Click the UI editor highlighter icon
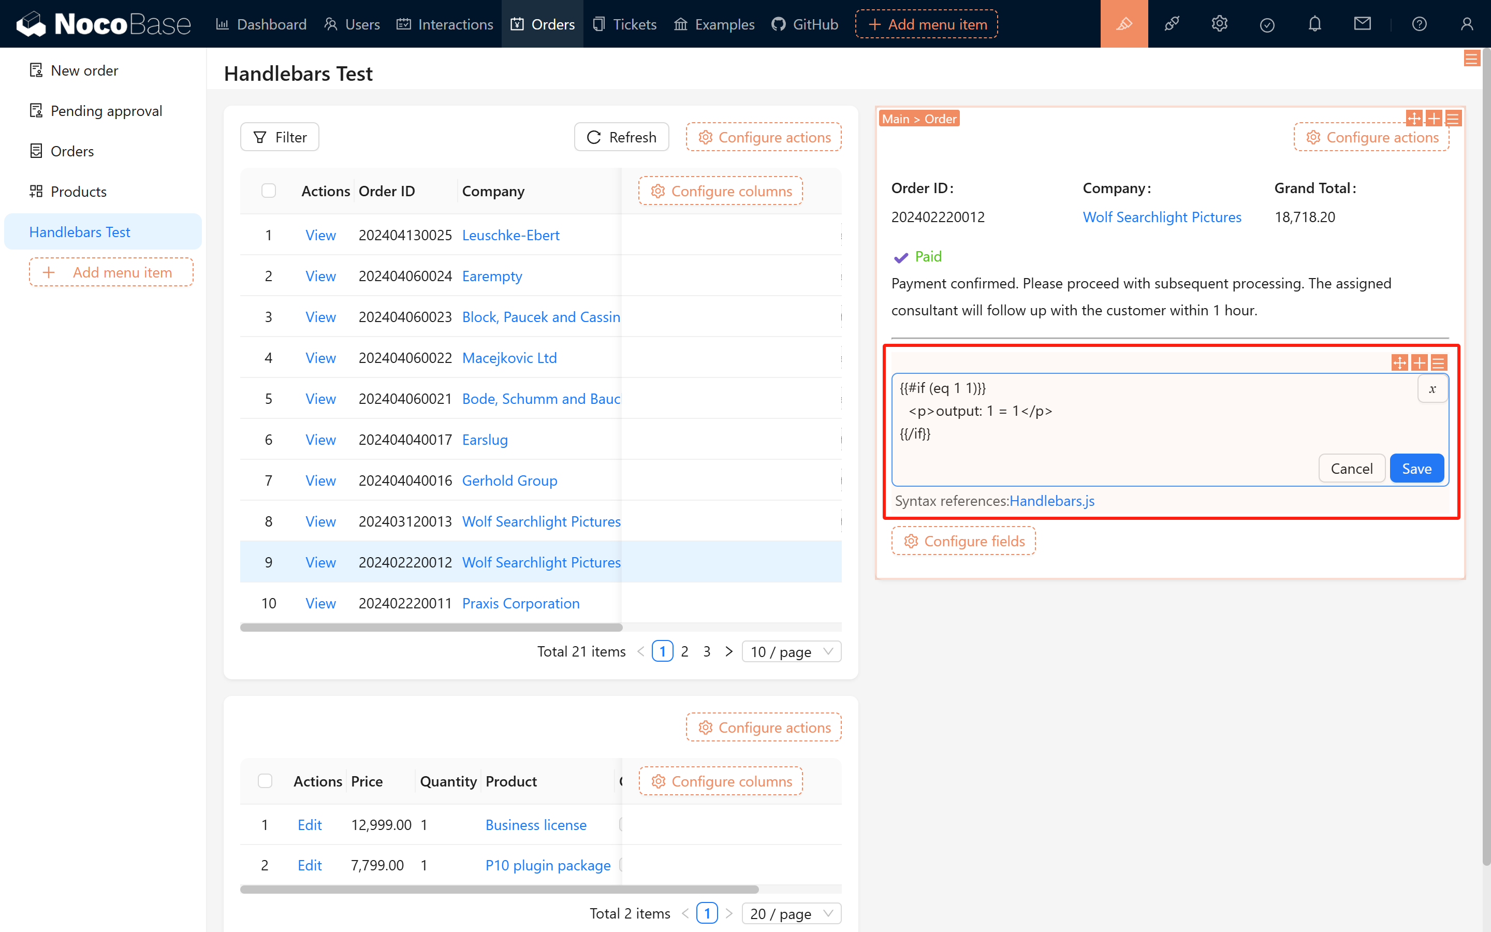Viewport: 1491px width, 932px height. click(x=1124, y=24)
